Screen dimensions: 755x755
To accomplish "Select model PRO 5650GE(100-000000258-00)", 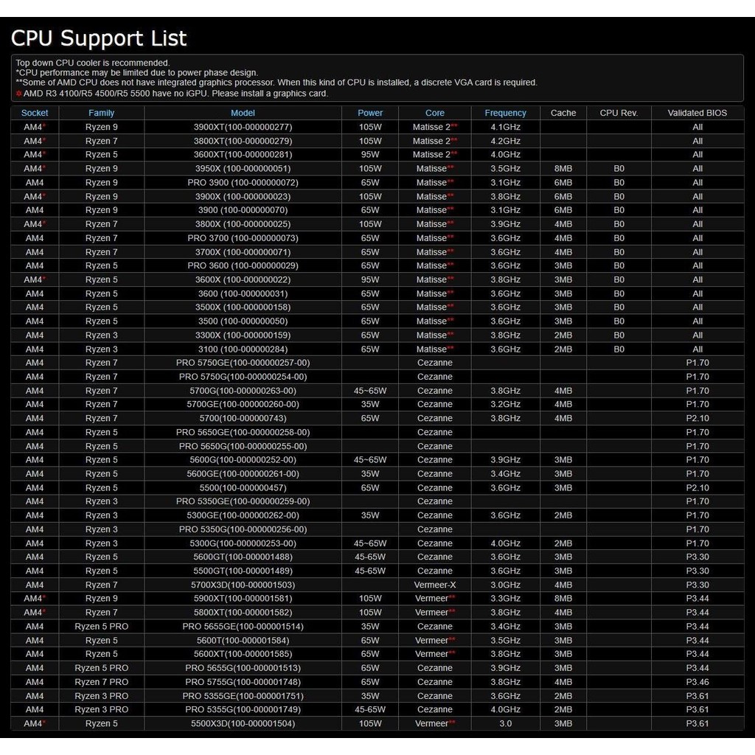I will click(x=243, y=432).
